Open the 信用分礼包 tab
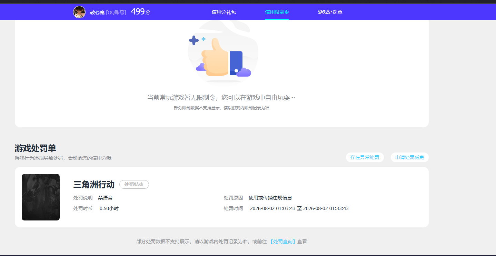The width and height of the screenshot is (496, 256). pos(224,12)
